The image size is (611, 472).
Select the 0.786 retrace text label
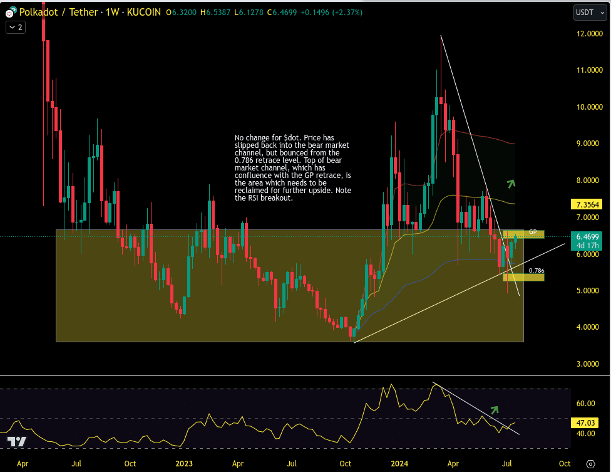pos(537,270)
